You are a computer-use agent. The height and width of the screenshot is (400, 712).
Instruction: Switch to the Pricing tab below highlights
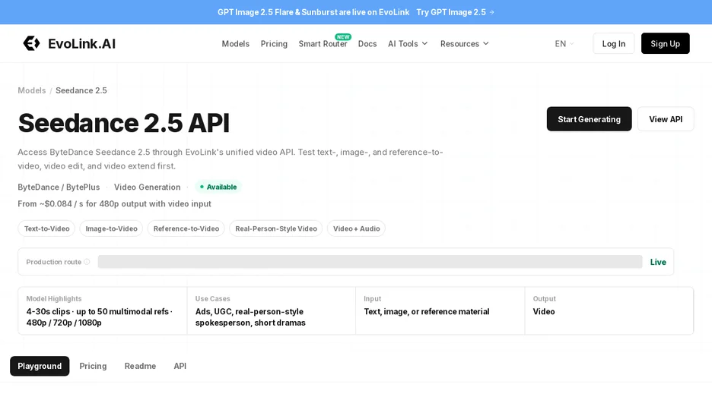tap(93, 366)
